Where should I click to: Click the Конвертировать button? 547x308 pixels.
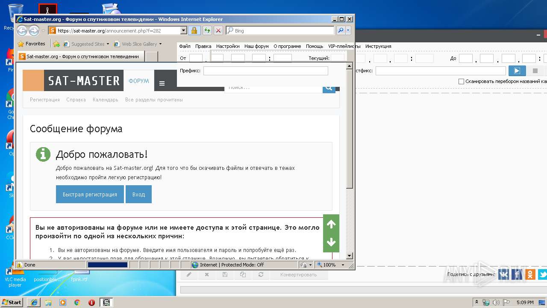pyautogui.click(x=298, y=275)
